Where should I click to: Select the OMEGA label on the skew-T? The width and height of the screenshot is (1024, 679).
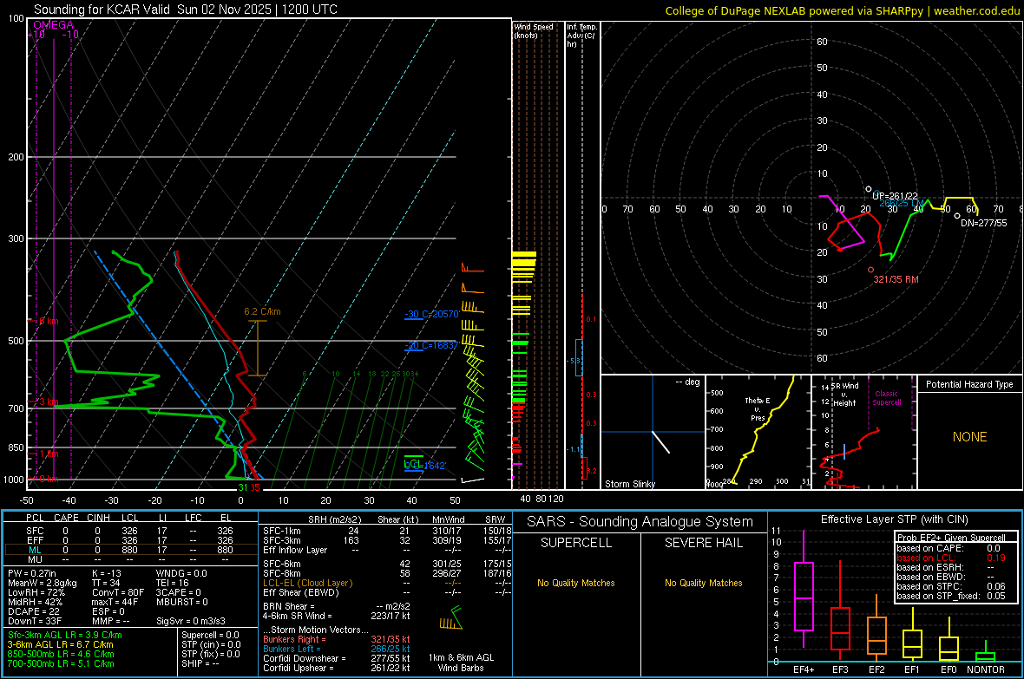click(x=54, y=25)
